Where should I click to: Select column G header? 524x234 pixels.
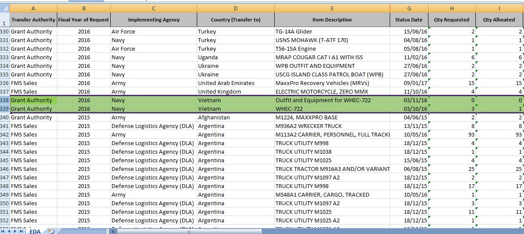tap(409, 8)
